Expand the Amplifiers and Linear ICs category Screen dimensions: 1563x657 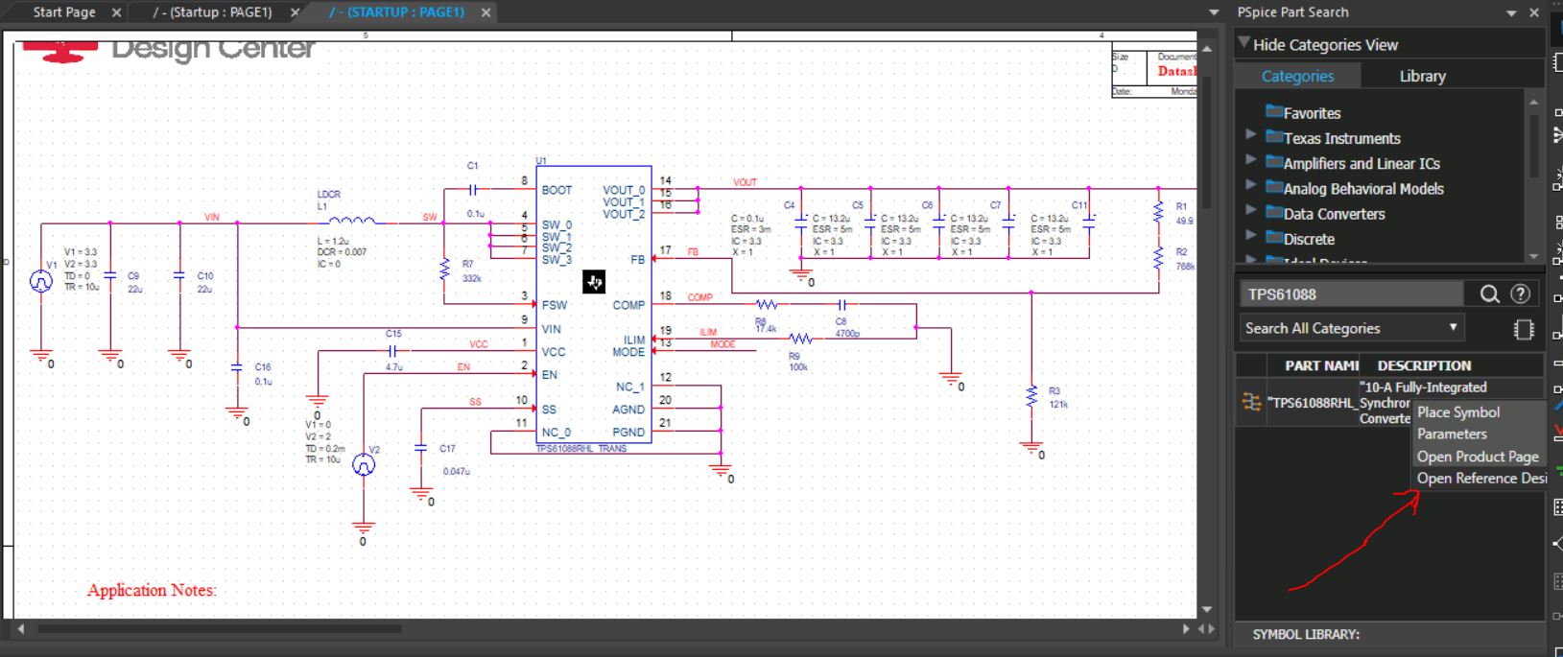[1250, 160]
